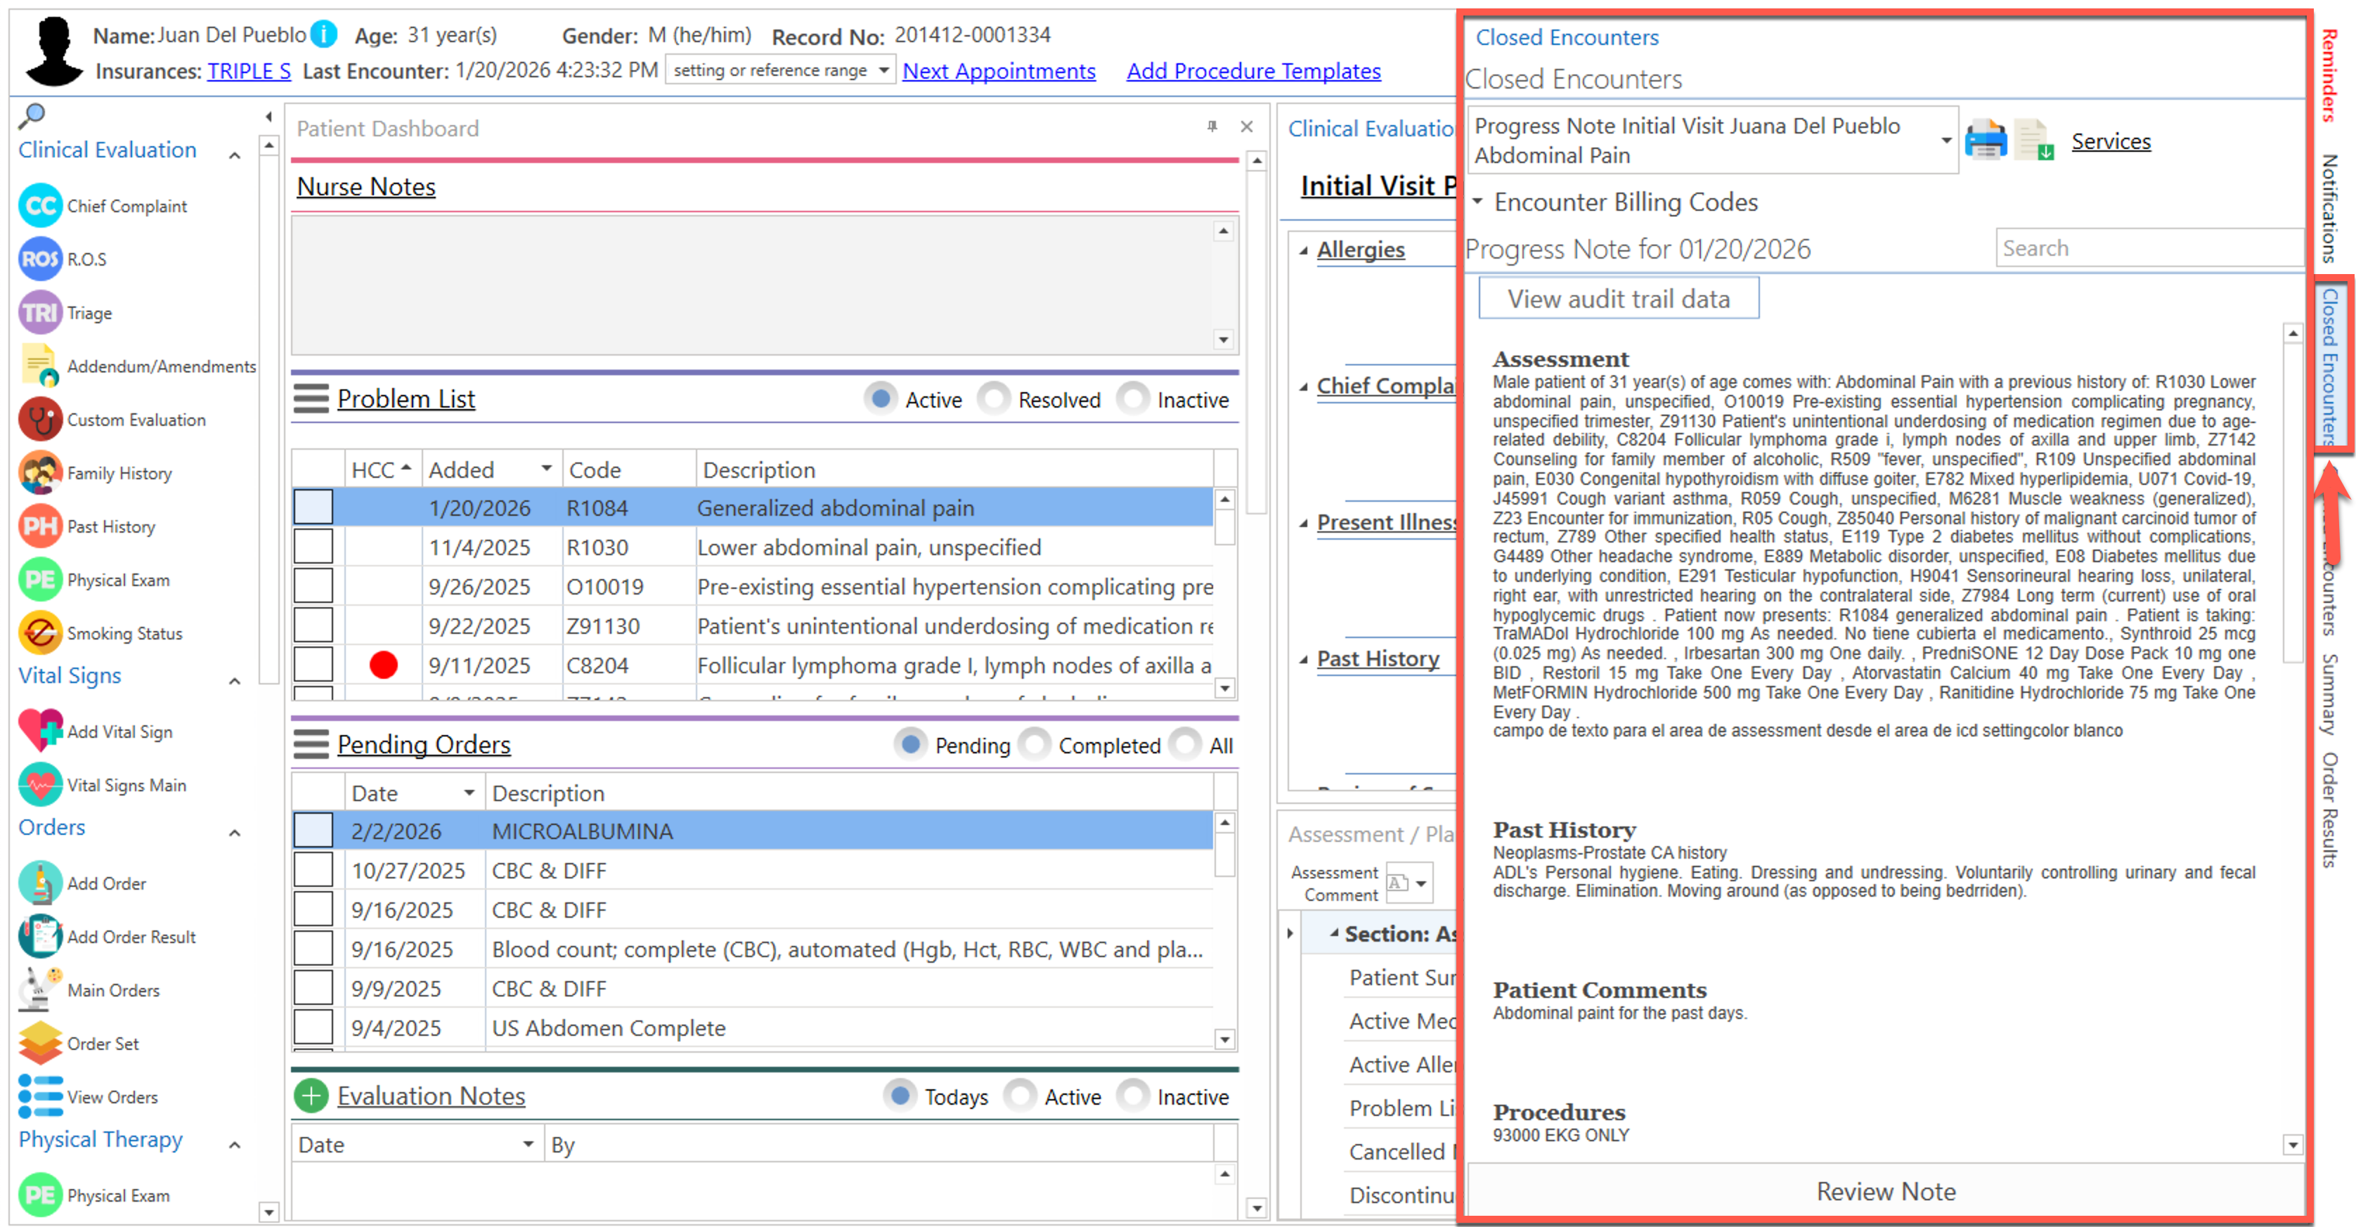Viewport: 2356px width, 1227px height.
Task: Open Smoking Status evaluation
Action: (x=40, y=632)
